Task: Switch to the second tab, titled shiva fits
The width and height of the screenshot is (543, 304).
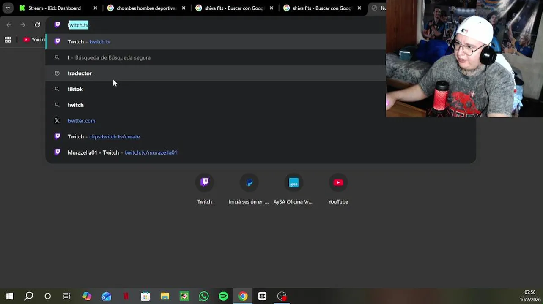Action: (x=234, y=8)
